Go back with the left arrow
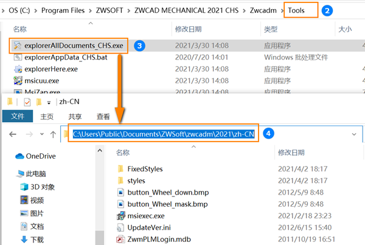 (13, 134)
